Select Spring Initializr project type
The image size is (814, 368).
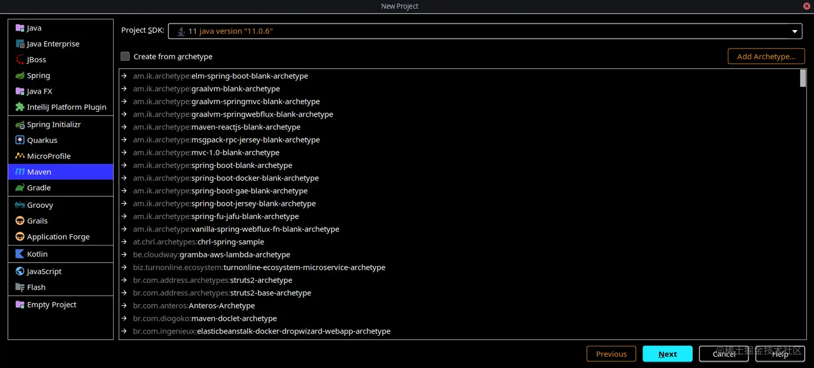(x=61, y=125)
